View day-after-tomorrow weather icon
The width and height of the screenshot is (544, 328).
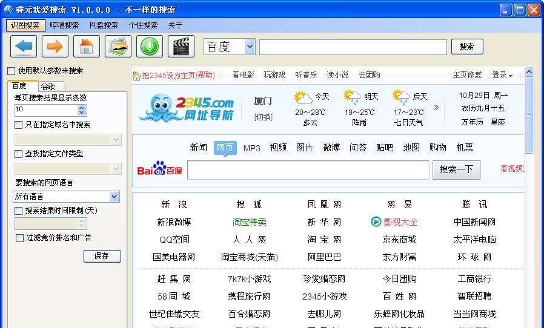coord(401,97)
